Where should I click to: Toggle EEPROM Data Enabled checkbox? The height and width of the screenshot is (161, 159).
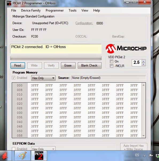tap(14, 149)
